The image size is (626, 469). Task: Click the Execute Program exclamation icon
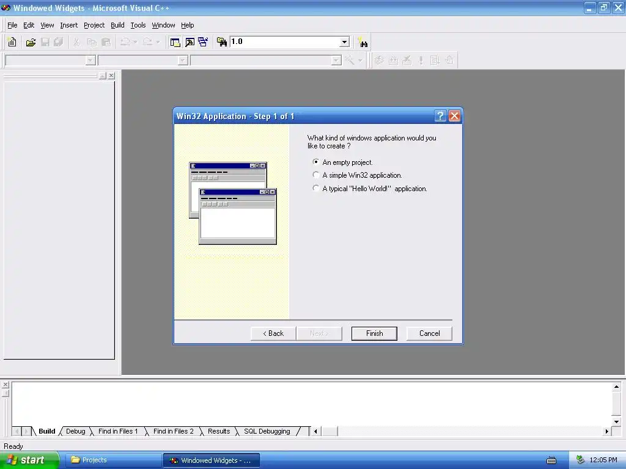[421, 60]
